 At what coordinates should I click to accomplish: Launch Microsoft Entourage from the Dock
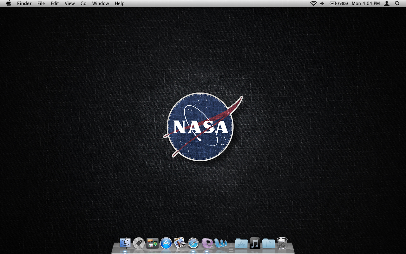(x=207, y=243)
